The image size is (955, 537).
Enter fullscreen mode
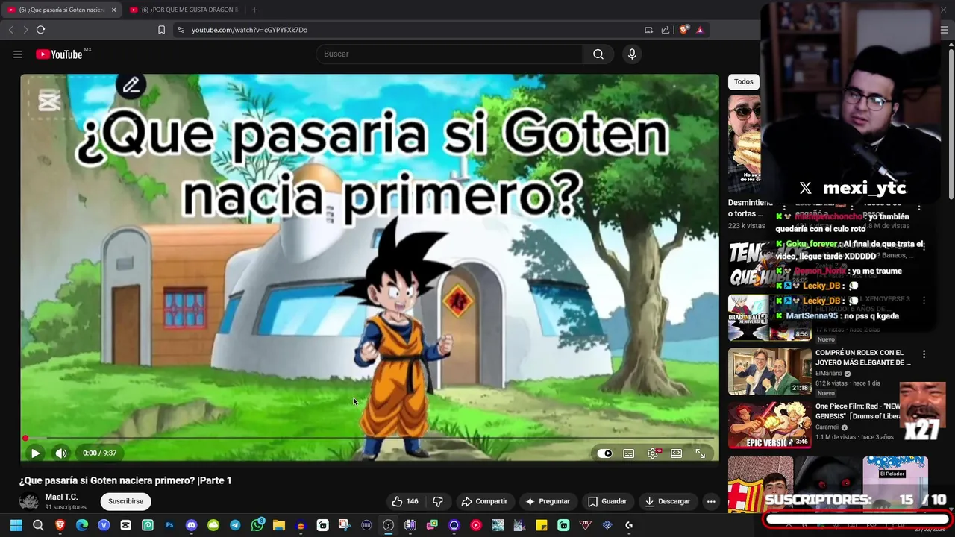pyautogui.click(x=701, y=453)
